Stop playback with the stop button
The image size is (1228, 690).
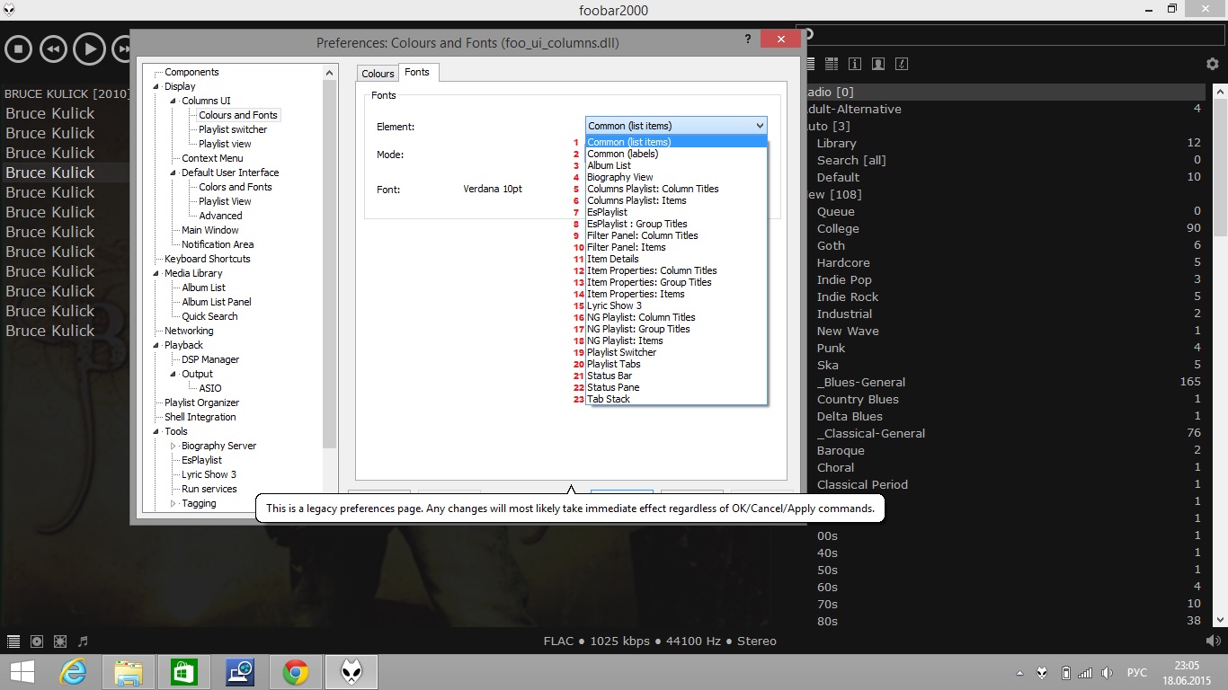click(x=18, y=49)
